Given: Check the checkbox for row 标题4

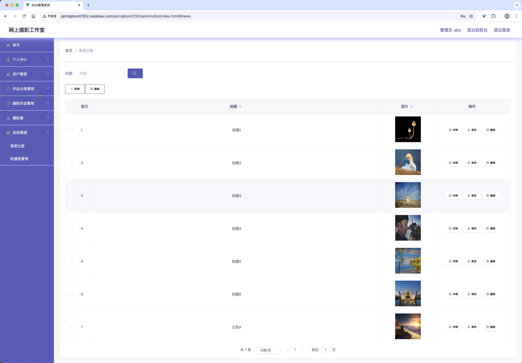Looking at the screenshot, I should (x=71, y=229).
